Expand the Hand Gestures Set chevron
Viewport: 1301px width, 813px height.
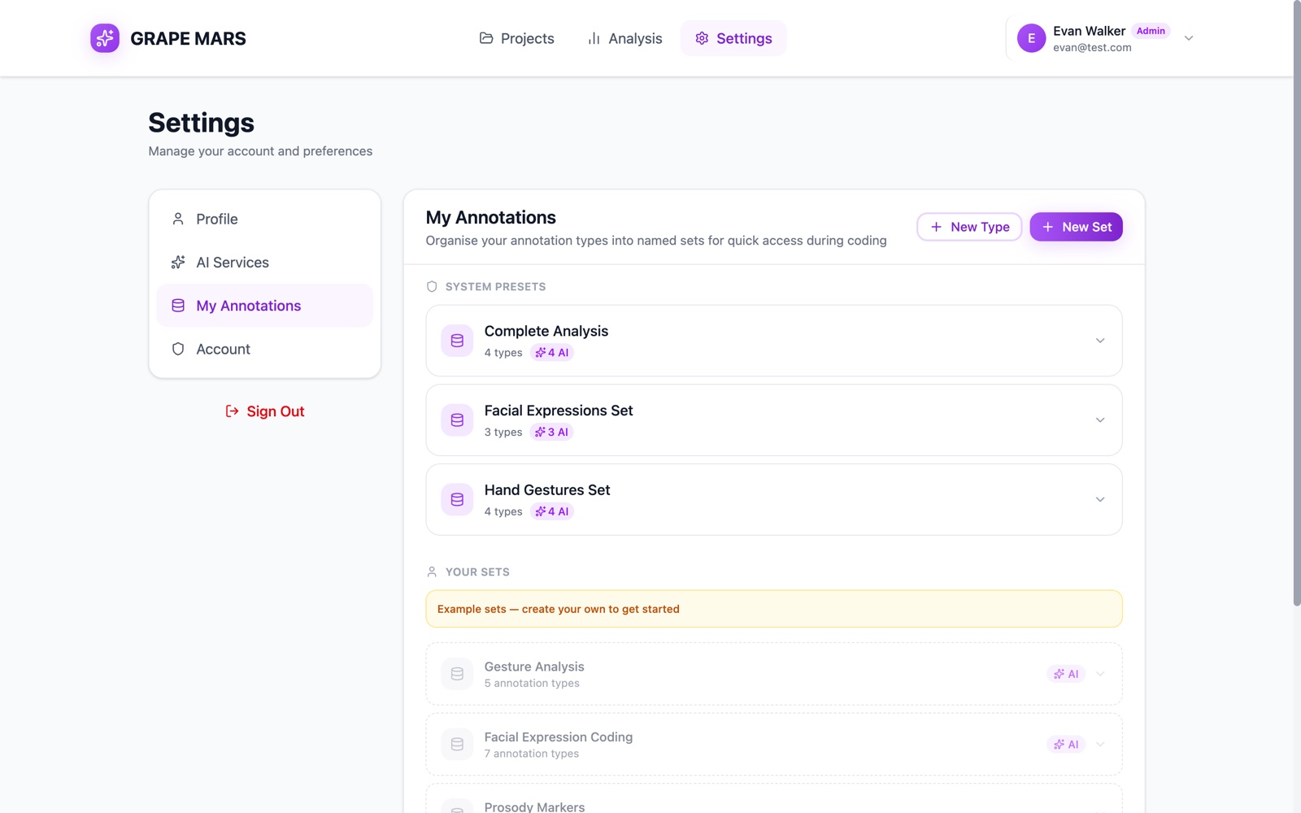[1100, 500]
